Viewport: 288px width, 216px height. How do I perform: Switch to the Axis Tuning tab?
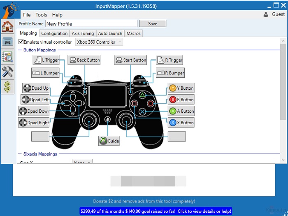[83, 33]
